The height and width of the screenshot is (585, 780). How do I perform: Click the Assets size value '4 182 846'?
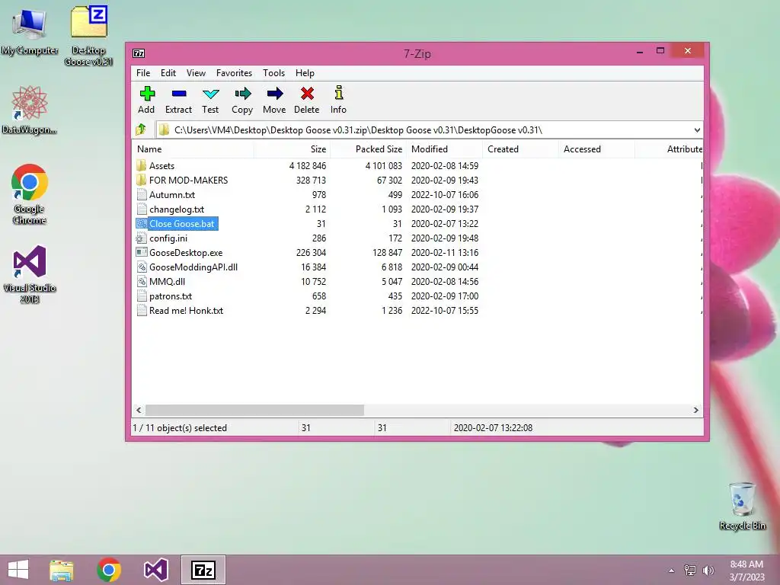pyautogui.click(x=308, y=166)
